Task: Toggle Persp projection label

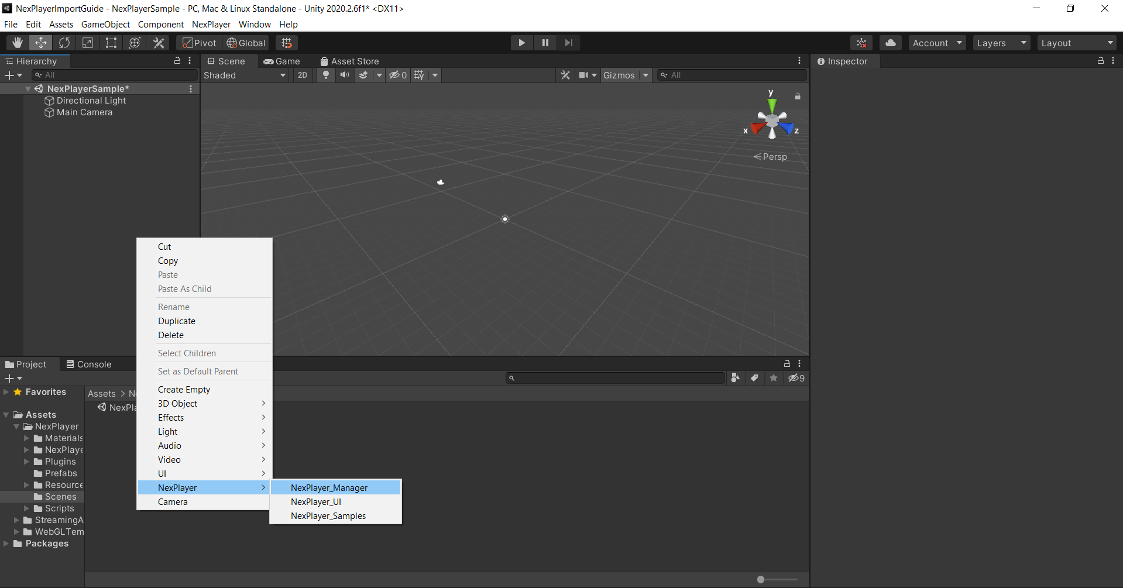Action: point(770,157)
